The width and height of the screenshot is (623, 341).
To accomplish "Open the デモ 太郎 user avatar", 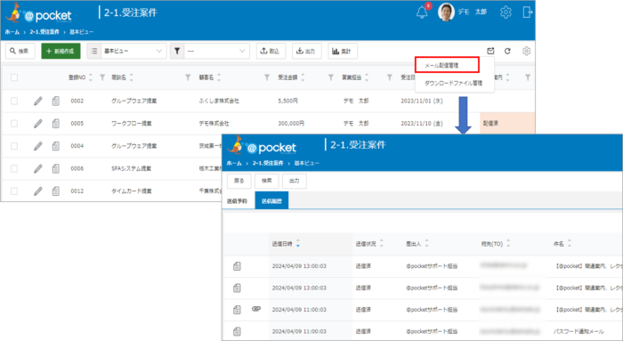I will point(446,12).
